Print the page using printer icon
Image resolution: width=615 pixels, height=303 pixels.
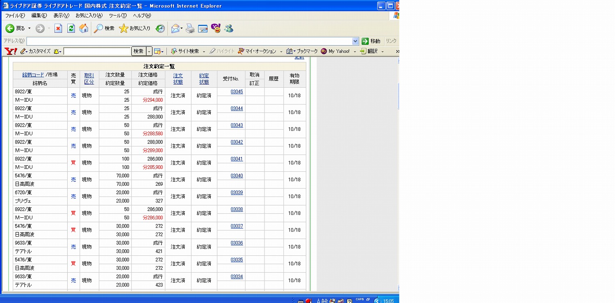(x=190, y=28)
